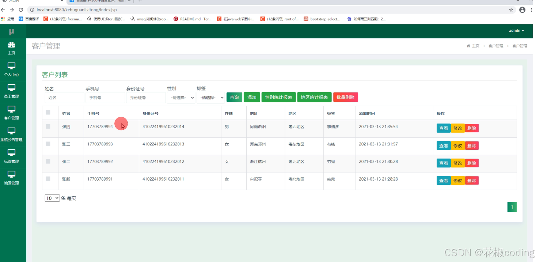Open 如何用正则匹配 bookmark
The height and width of the screenshot is (262, 536).
(x=366, y=19)
